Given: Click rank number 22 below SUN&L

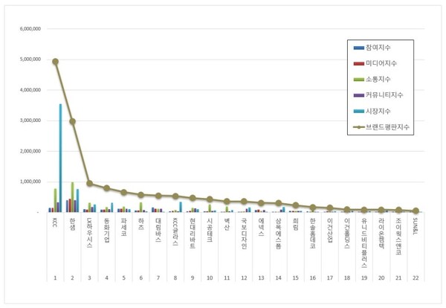Looking at the screenshot, I should [416, 277].
